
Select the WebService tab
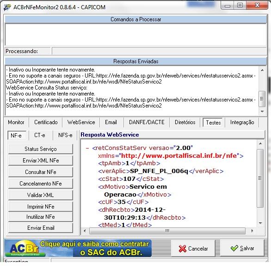[x=81, y=122]
